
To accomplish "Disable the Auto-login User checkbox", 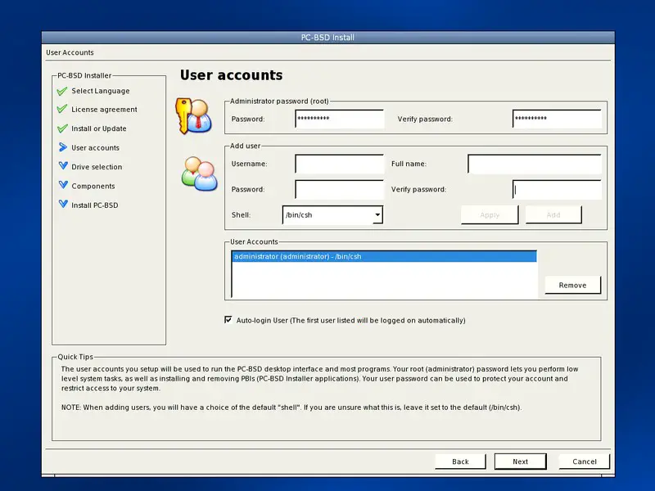I will (x=228, y=320).
